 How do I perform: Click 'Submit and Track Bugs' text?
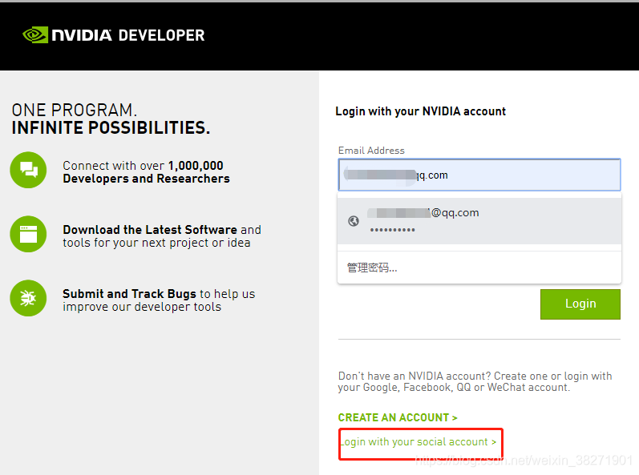[x=130, y=293]
